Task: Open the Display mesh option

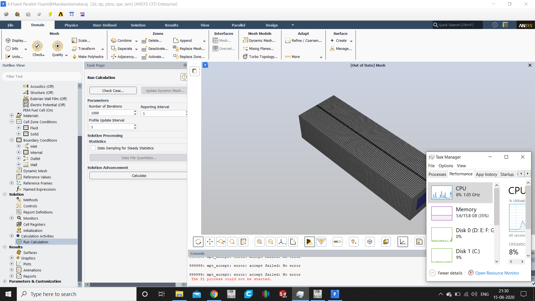Action: pyautogui.click(x=16, y=40)
